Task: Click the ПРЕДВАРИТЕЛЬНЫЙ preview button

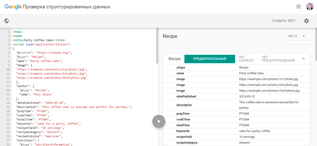Action: click(210, 59)
